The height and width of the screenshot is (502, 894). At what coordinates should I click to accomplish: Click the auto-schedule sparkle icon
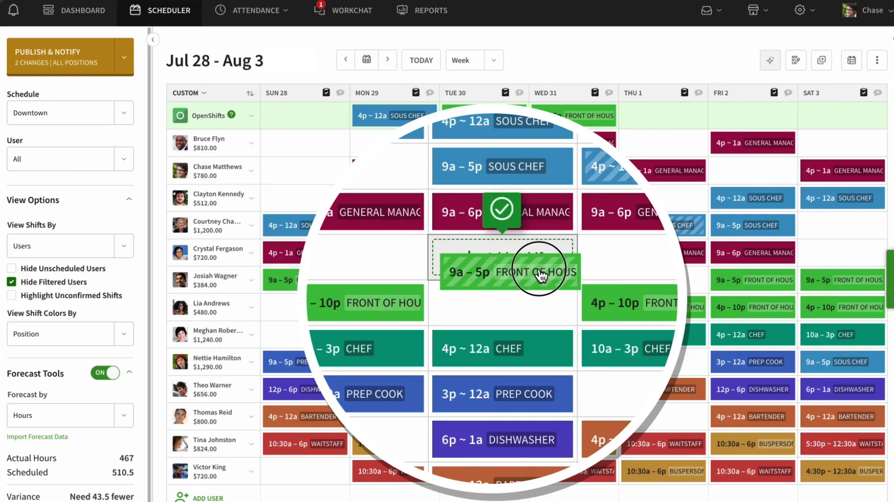(x=770, y=60)
